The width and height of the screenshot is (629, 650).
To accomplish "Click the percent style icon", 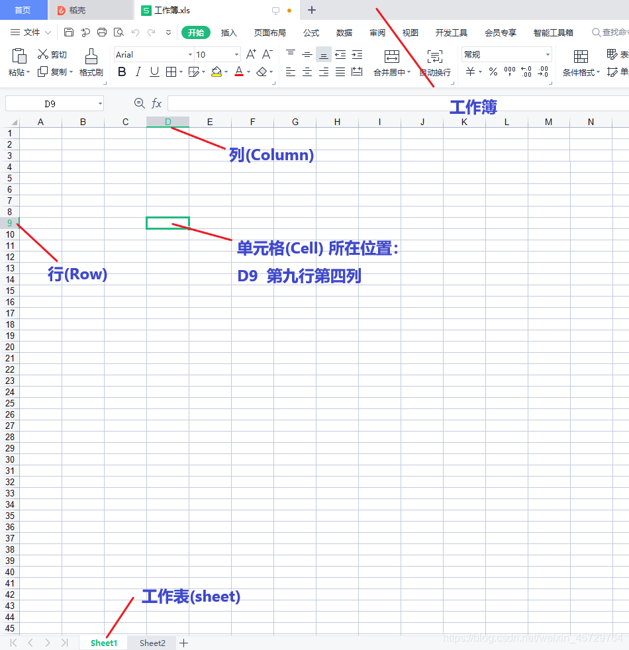I will click(x=493, y=71).
